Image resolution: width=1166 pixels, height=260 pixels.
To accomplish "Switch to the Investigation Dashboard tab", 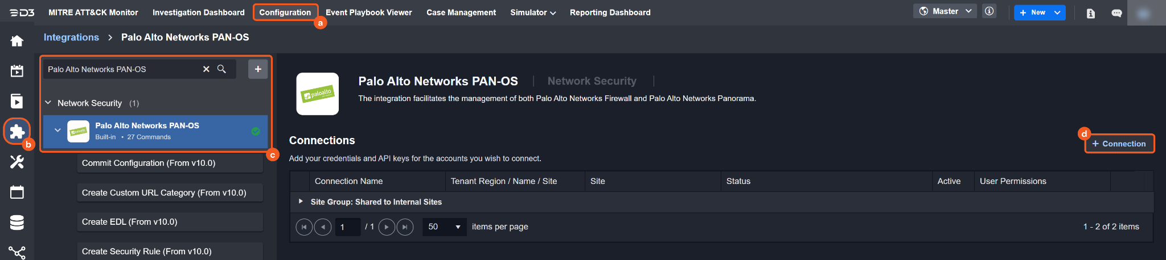I will point(198,12).
